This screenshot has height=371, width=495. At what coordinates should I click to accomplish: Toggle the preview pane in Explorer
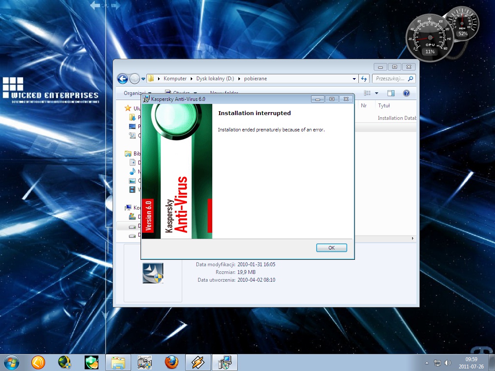[391, 93]
